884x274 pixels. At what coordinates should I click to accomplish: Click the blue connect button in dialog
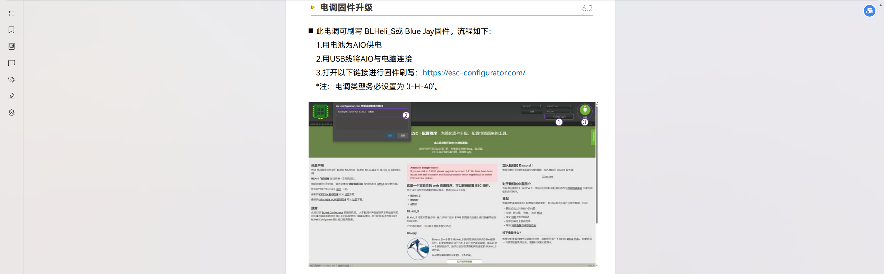point(390,135)
